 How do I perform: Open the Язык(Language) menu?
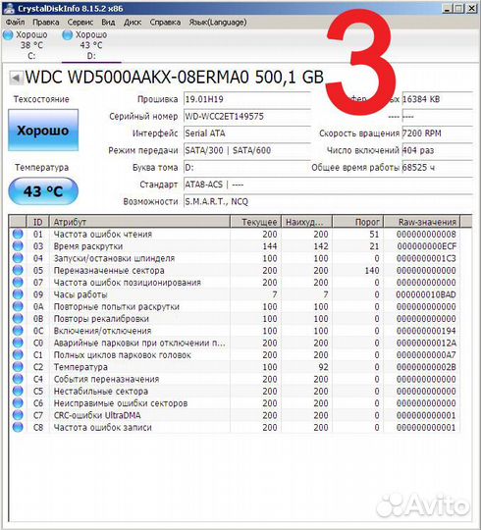pyautogui.click(x=217, y=23)
